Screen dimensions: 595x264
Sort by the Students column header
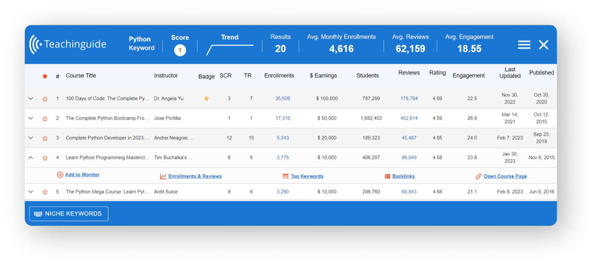coord(367,75)
